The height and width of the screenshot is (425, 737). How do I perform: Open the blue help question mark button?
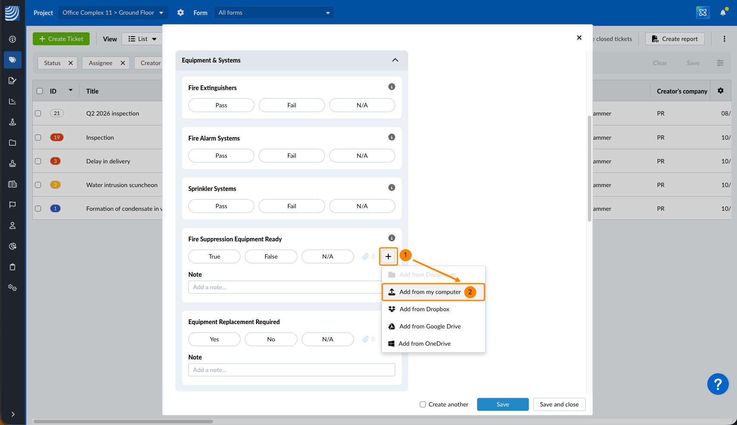[718, 384]
